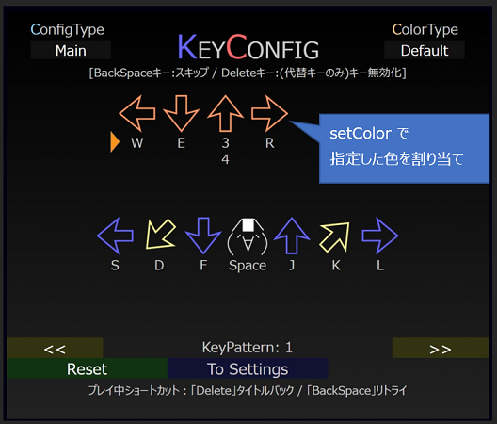Go to previous key pattern with <<
This screenshot has height=424, width=497.
point(55,348)
